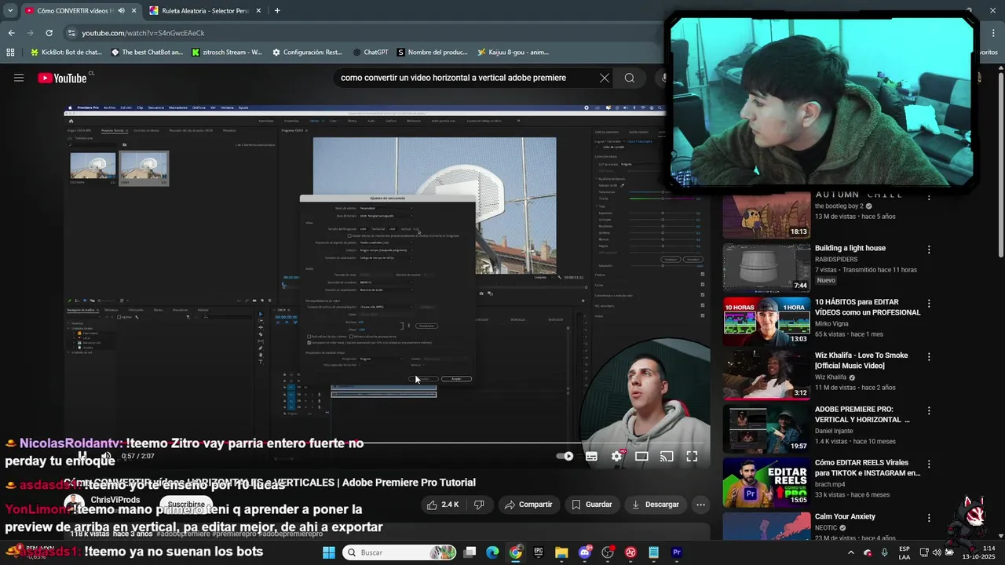Open options menu for Calm Your Anxiety
Viewport: 1005px width, 565px height.
click(x=929, y=518)
